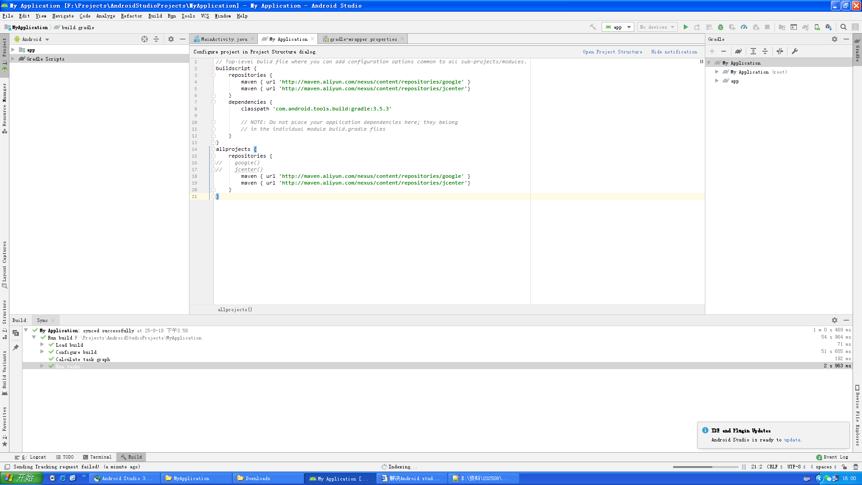Open Gradle panel options gear
862x485 pixels.
coord(835,39)
